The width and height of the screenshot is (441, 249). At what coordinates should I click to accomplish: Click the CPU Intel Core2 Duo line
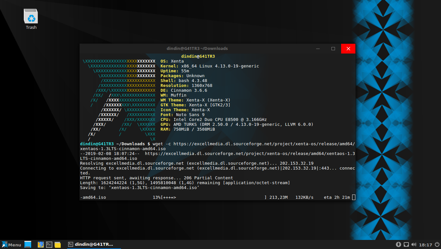tap(214, 120)
